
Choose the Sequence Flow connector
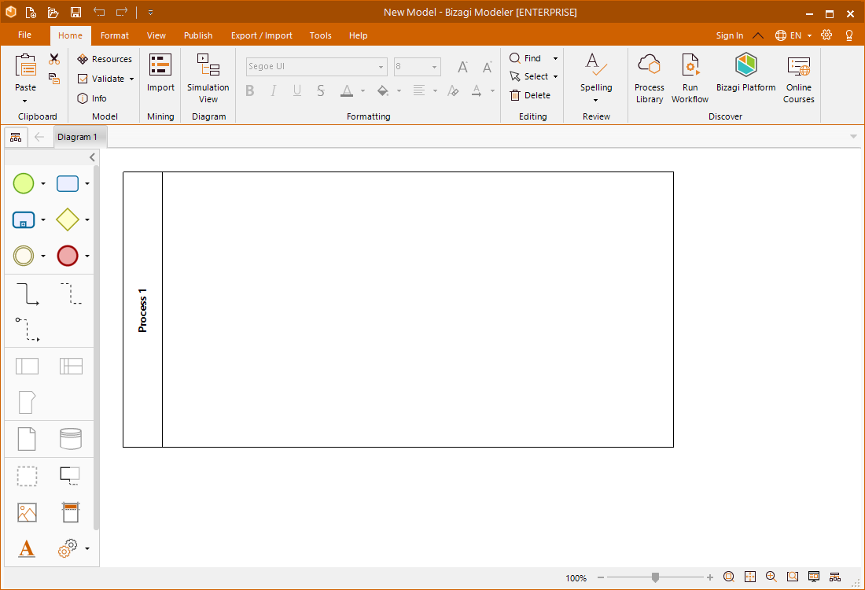pos(27,294)
